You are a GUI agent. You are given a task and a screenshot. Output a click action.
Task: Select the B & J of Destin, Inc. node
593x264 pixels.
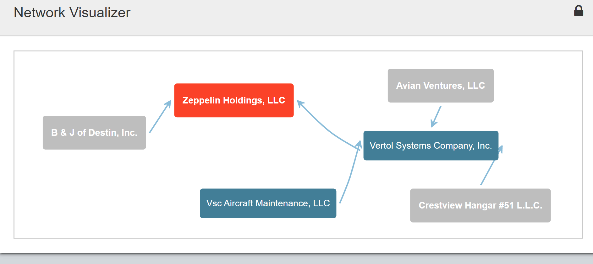tap(94, 133)
